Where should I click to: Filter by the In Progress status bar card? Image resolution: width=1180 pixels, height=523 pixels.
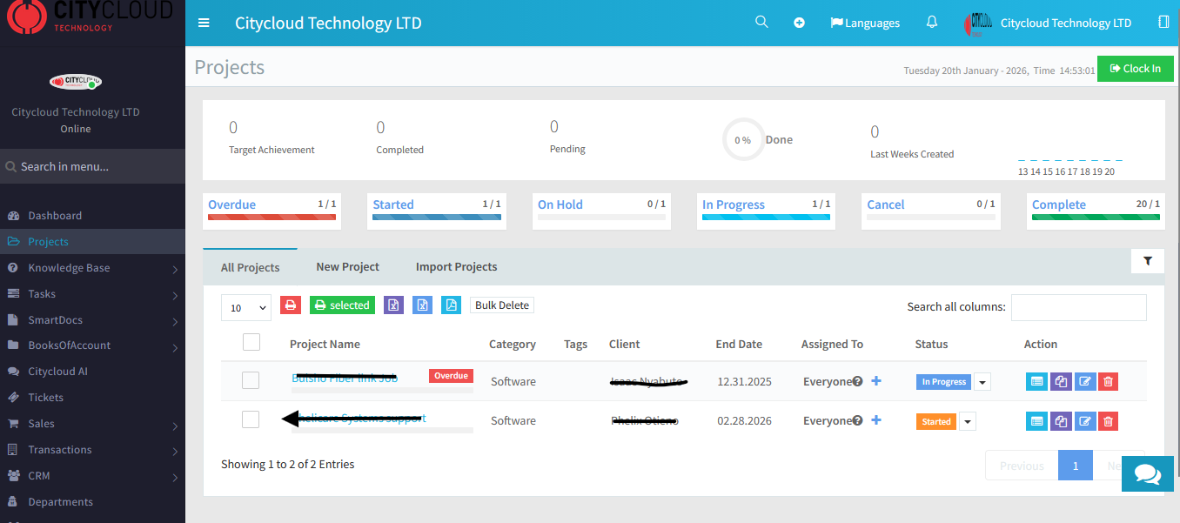tap(767, 211)
